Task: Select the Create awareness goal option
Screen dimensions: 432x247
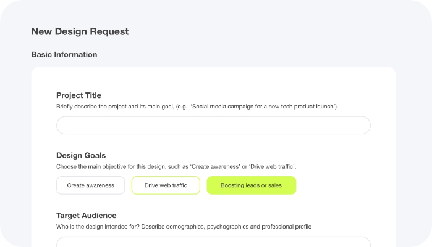Action: (x=90, y=185)
